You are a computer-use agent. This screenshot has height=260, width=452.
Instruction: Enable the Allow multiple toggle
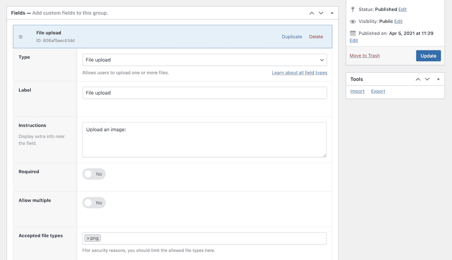(94, 202)
